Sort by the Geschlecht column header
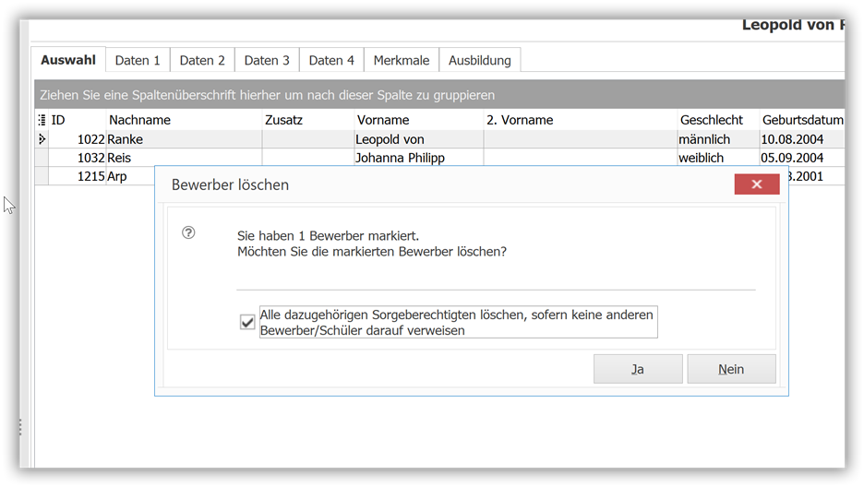Viewport: 864px width, 487px height. (x=719, y=120)
